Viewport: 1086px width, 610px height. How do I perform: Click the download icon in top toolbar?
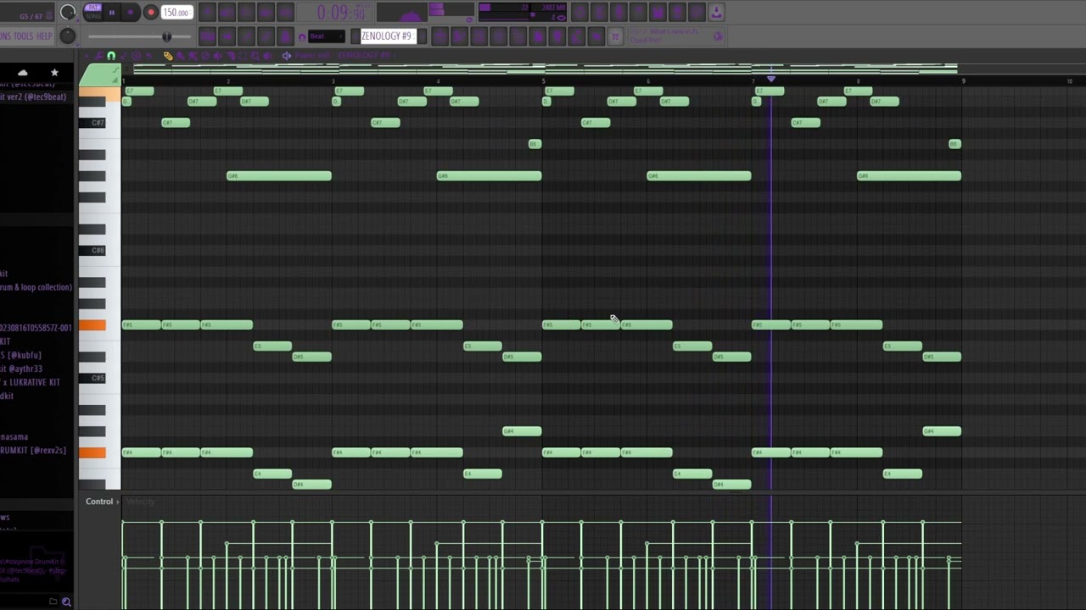pyautogui.click(x=717, y=12)
